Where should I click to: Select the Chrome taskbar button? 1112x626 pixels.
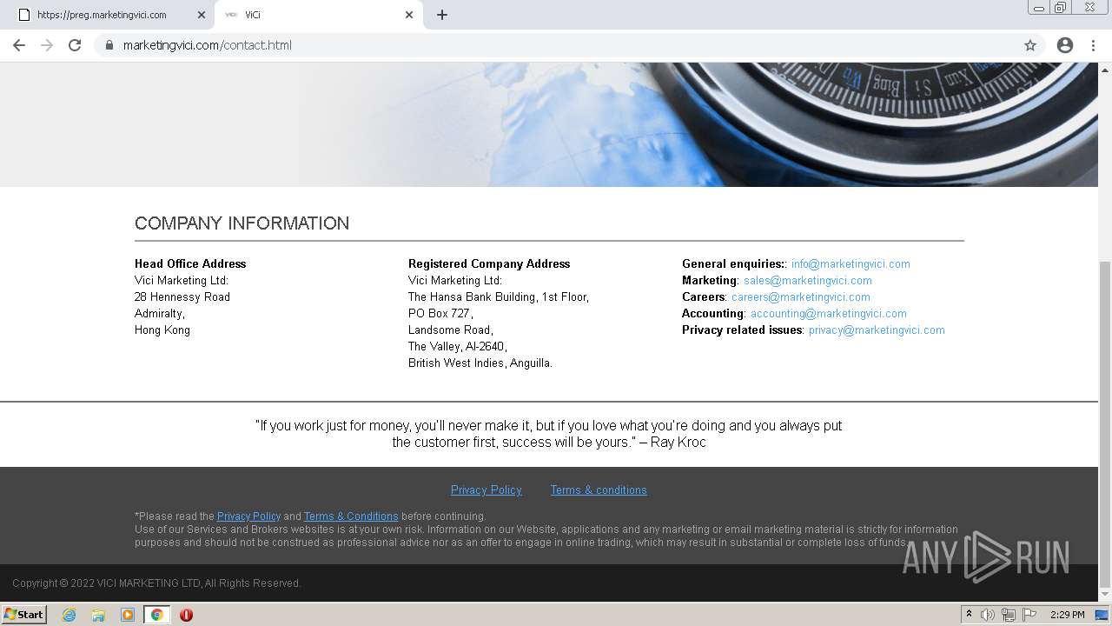(x=156, y=615)
